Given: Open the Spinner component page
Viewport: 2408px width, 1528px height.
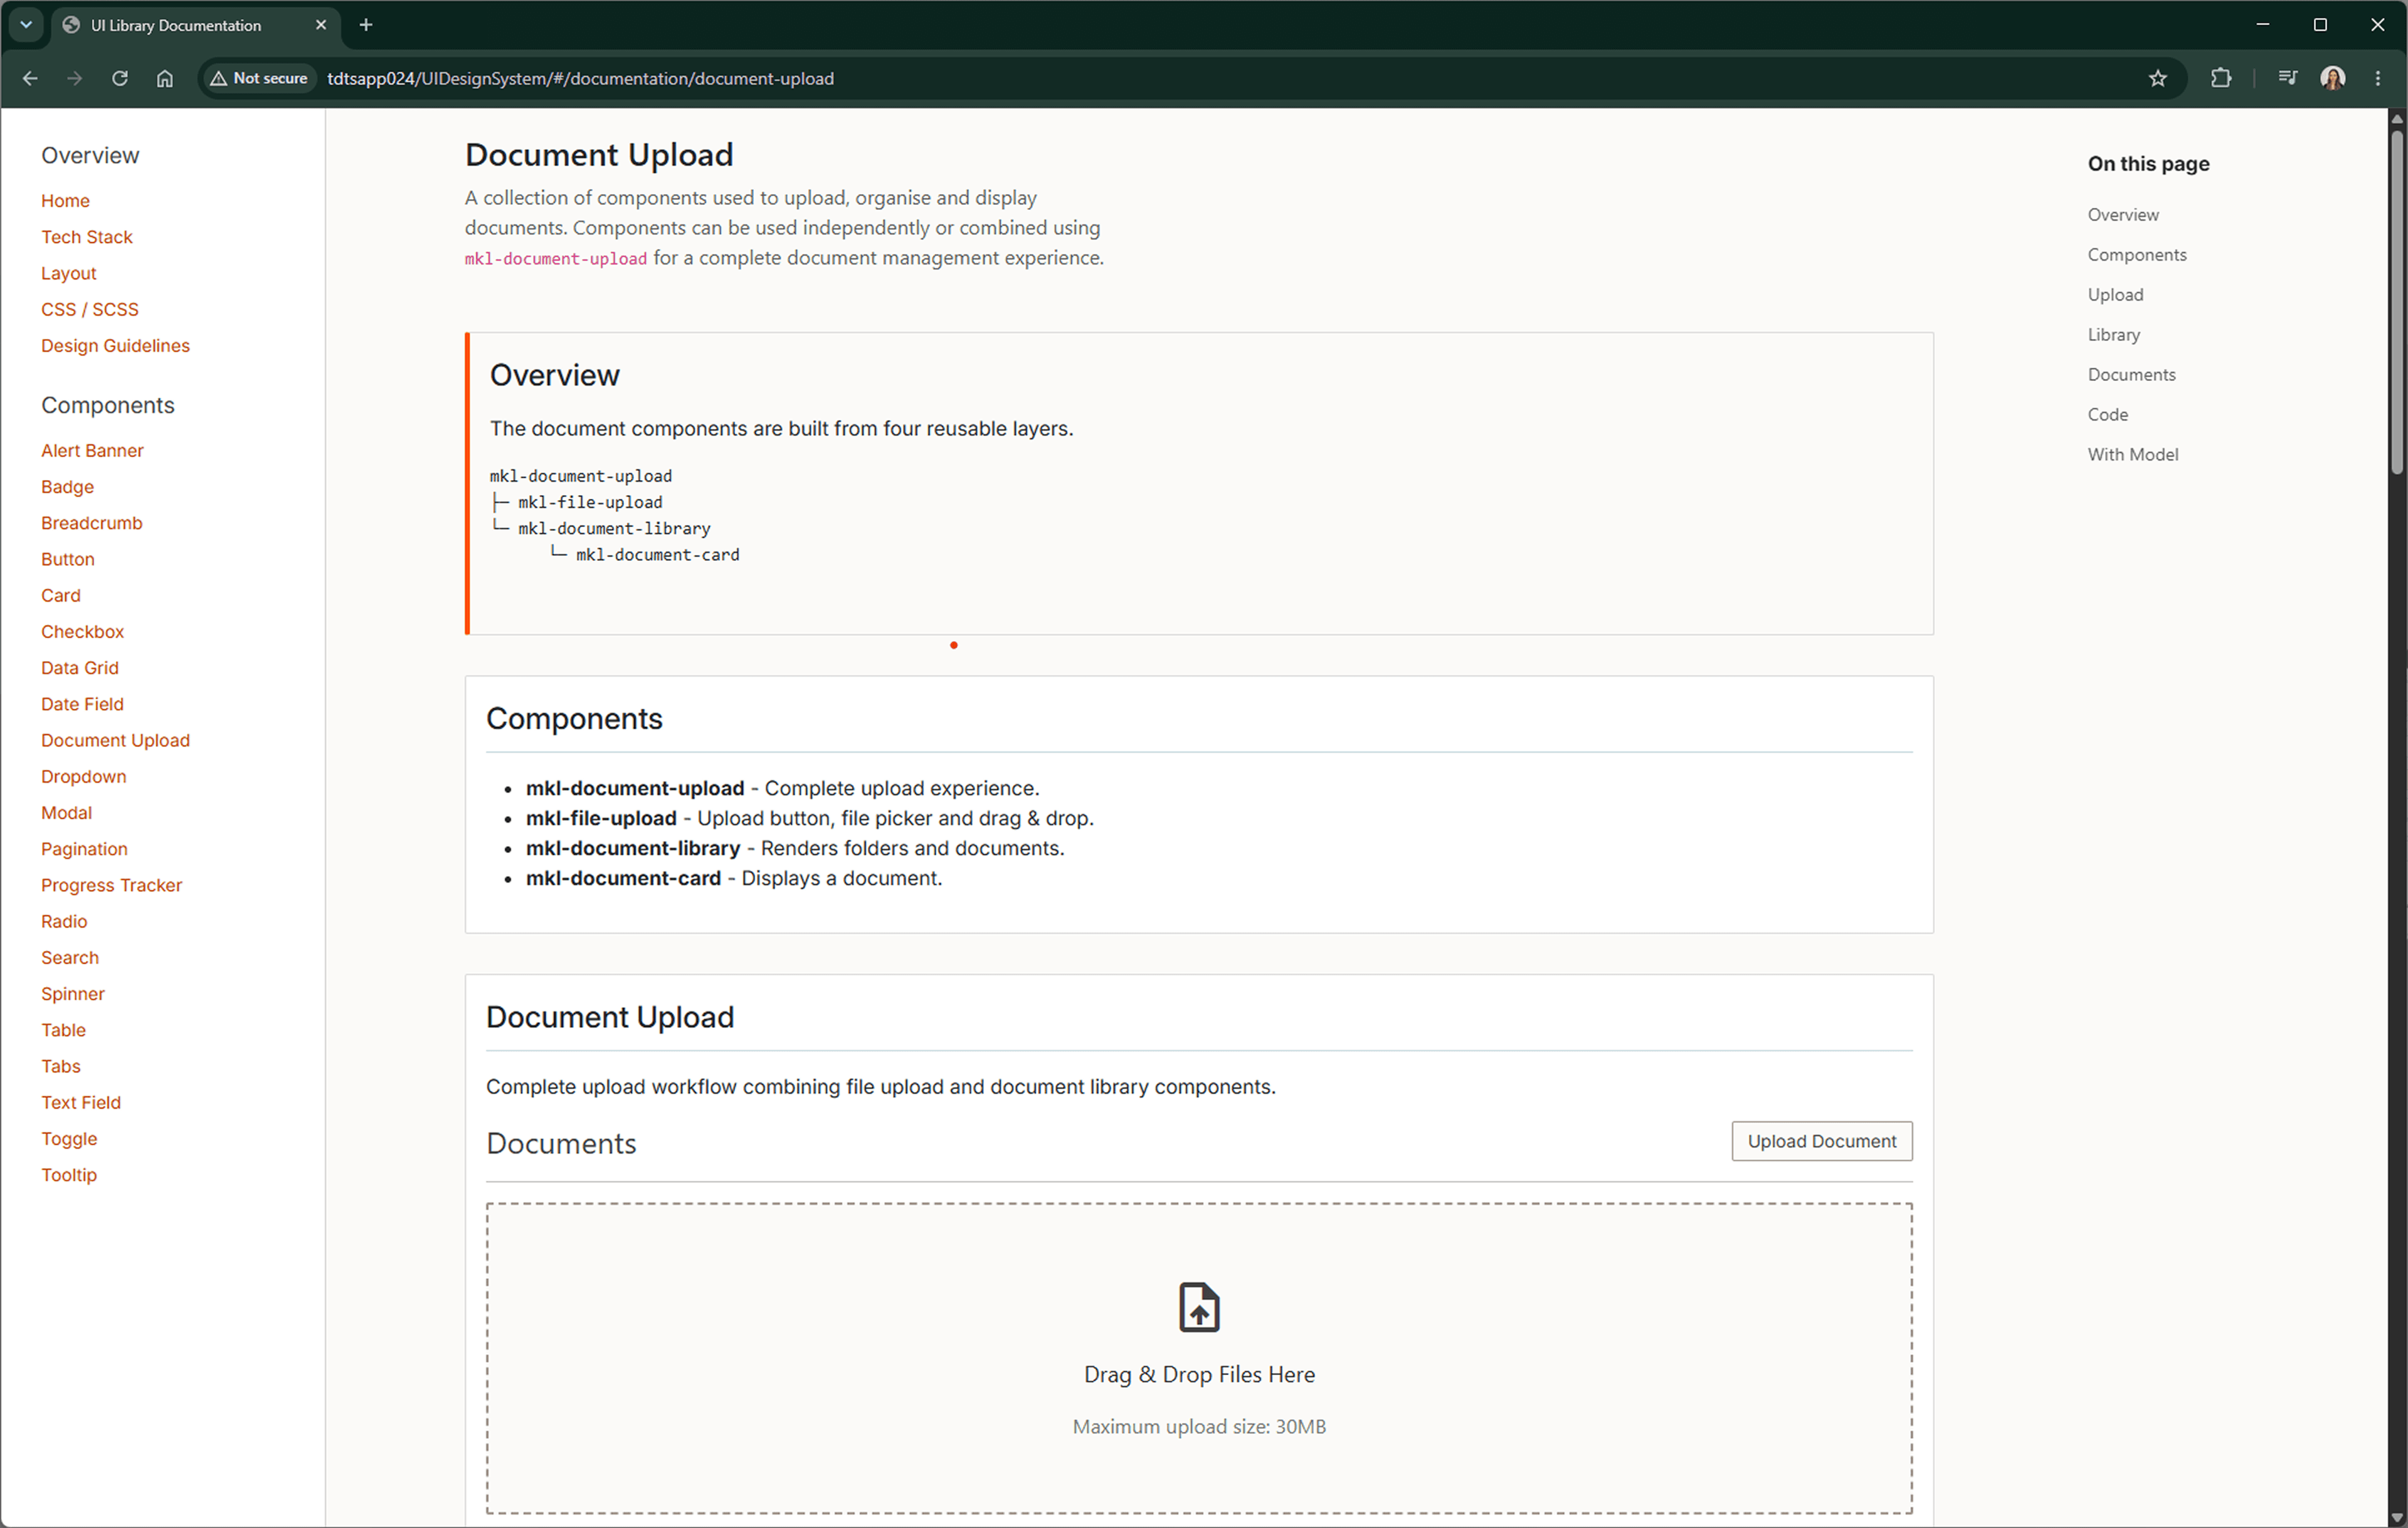Looking at the screenshot, I should pyautogui.click(x=73, y=995).
